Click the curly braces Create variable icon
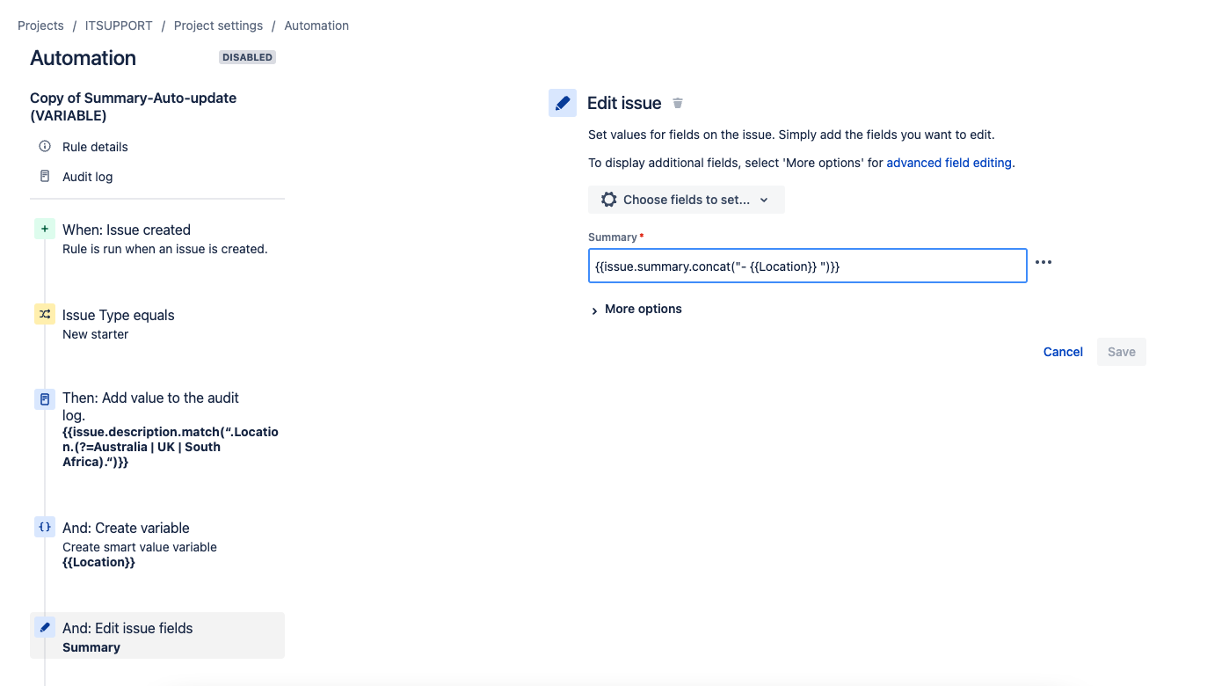The width and height of the screenshot is (1229, 686). pyautogui.click(x=45, y=527)
